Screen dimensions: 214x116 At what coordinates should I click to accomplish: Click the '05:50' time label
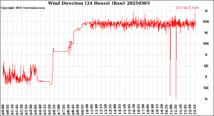coord(50,110)
